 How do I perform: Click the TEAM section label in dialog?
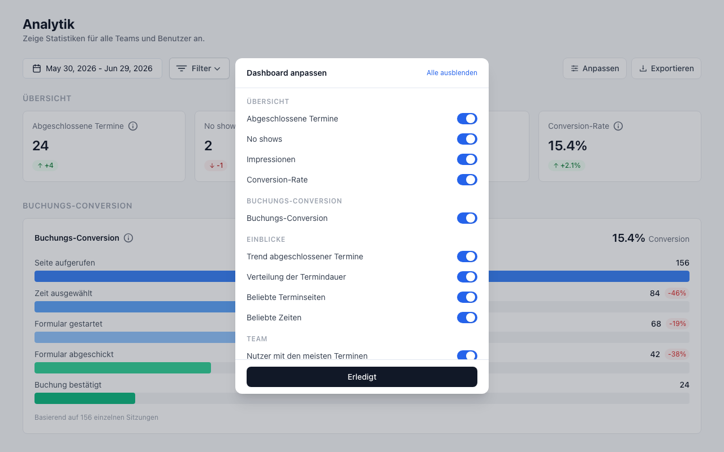click(x=257, y=339)
